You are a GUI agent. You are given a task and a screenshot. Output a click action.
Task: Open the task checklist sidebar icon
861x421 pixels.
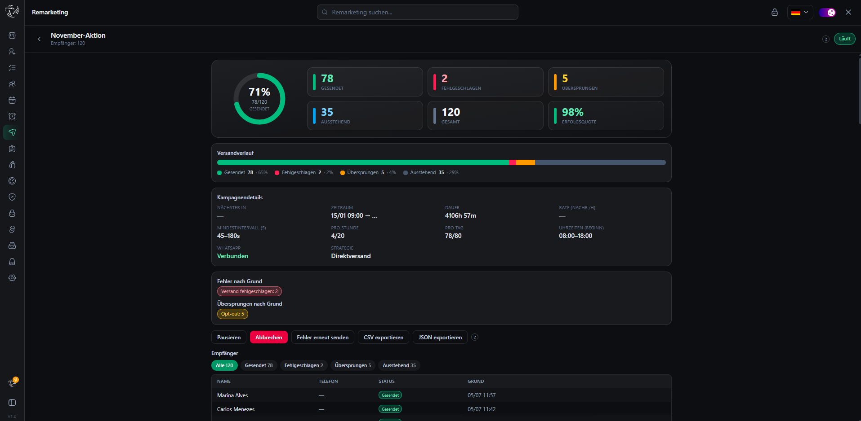(12, 68)
